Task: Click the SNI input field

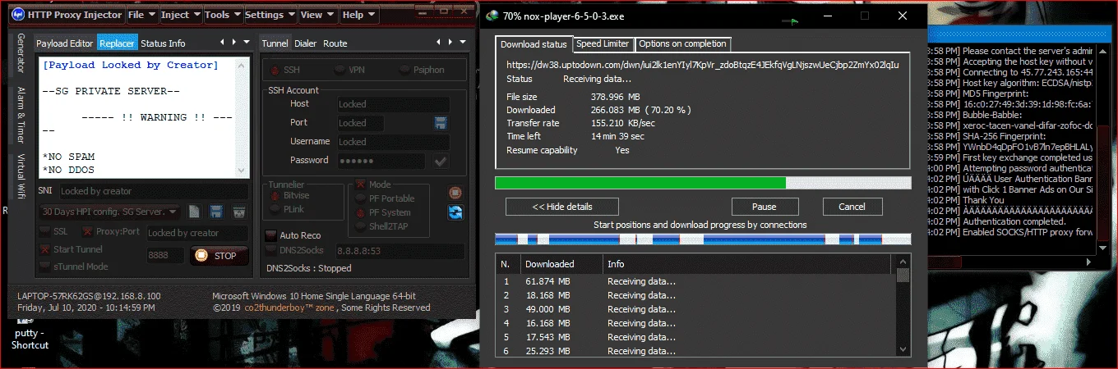Action: point(152,191)
